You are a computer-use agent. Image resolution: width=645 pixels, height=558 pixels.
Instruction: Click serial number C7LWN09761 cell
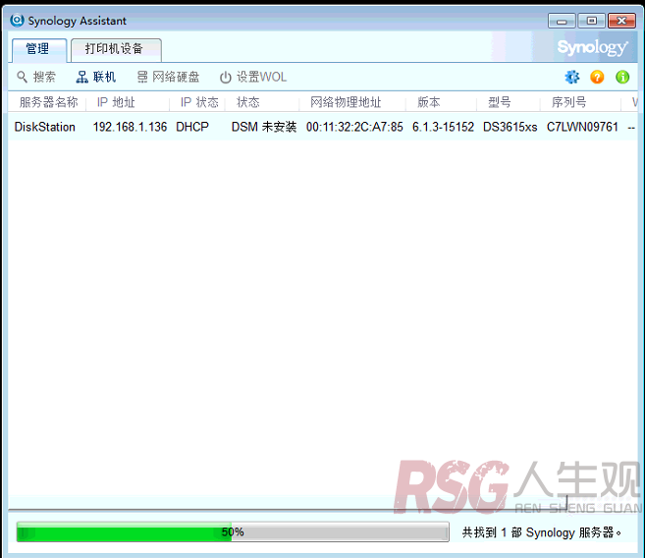[582, 127]
